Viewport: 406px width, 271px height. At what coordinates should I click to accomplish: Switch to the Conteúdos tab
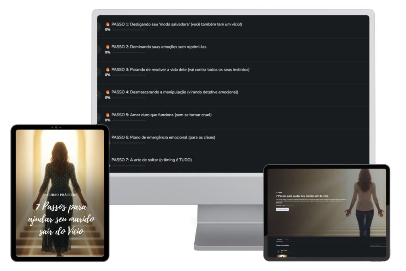[x=279, y=240]
